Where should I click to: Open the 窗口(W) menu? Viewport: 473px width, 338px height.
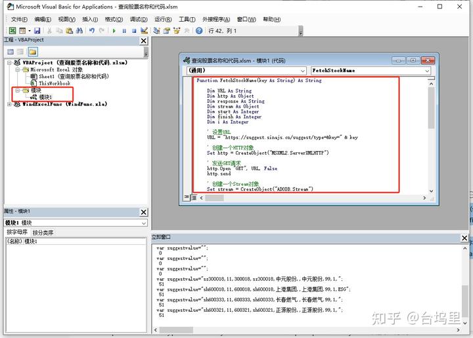point(246,19)
